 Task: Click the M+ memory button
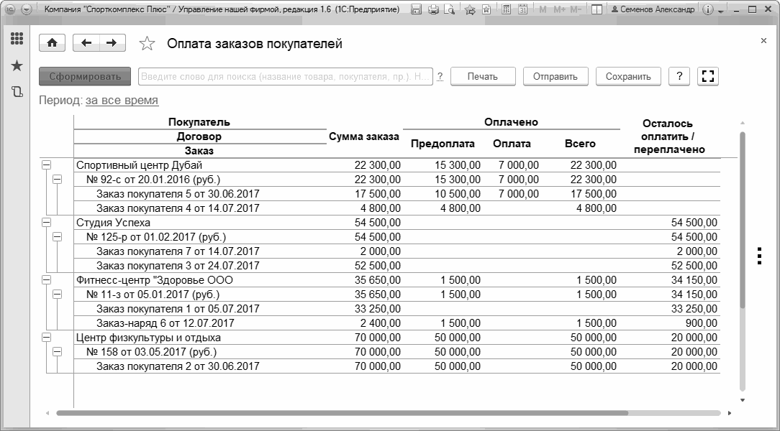[559, 9]
